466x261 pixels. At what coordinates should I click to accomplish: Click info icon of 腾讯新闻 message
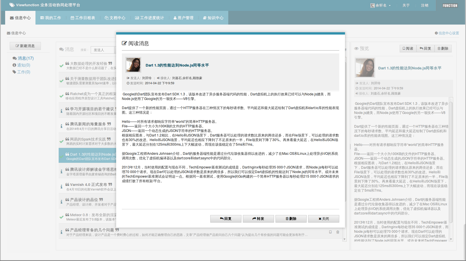pos(62,126)
